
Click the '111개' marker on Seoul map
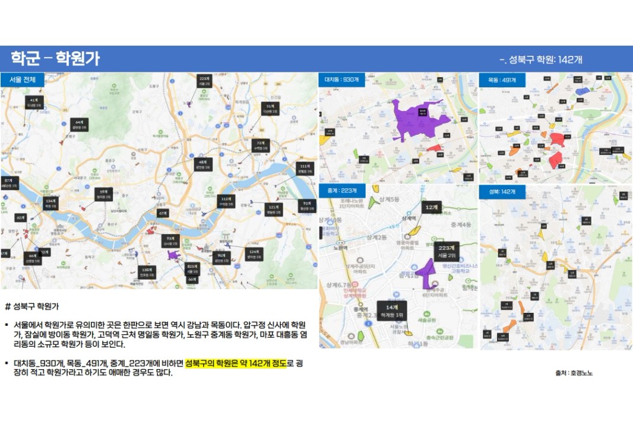[x=305, y=168]
